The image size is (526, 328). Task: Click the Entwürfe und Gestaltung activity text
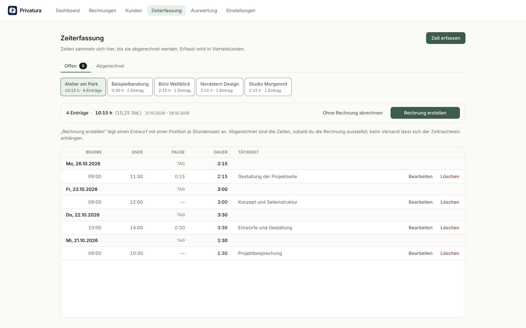click(x=265, y=228)
